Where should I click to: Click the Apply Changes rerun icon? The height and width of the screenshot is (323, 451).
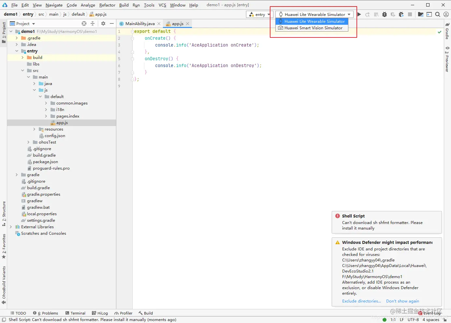point(368,14)
